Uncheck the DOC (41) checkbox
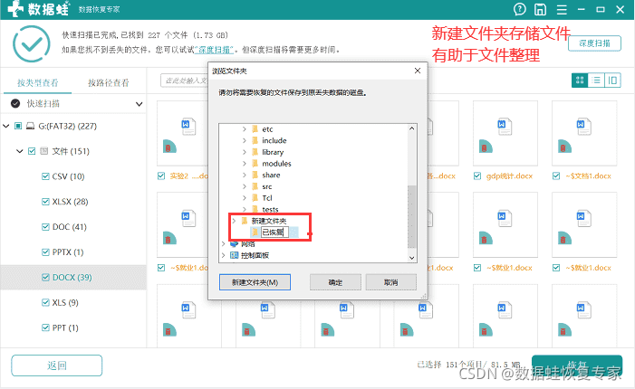The image size is (635, 389). 45,227
